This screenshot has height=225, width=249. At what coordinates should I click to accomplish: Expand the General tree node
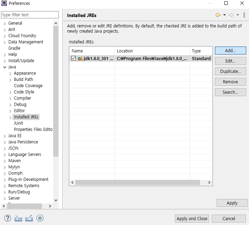[5, 24]
